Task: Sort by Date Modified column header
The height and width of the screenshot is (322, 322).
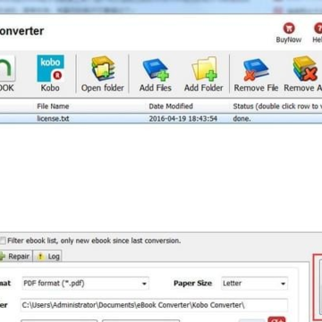Action: (x=171, y=106)
